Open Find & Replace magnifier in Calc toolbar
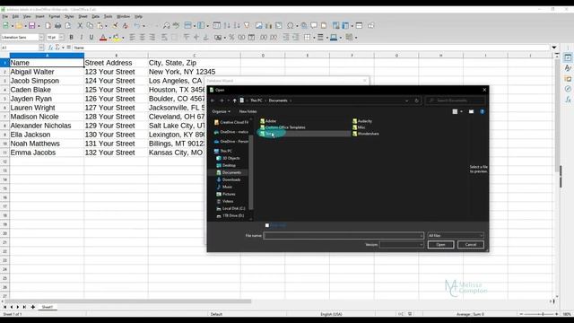 point(167,26)
